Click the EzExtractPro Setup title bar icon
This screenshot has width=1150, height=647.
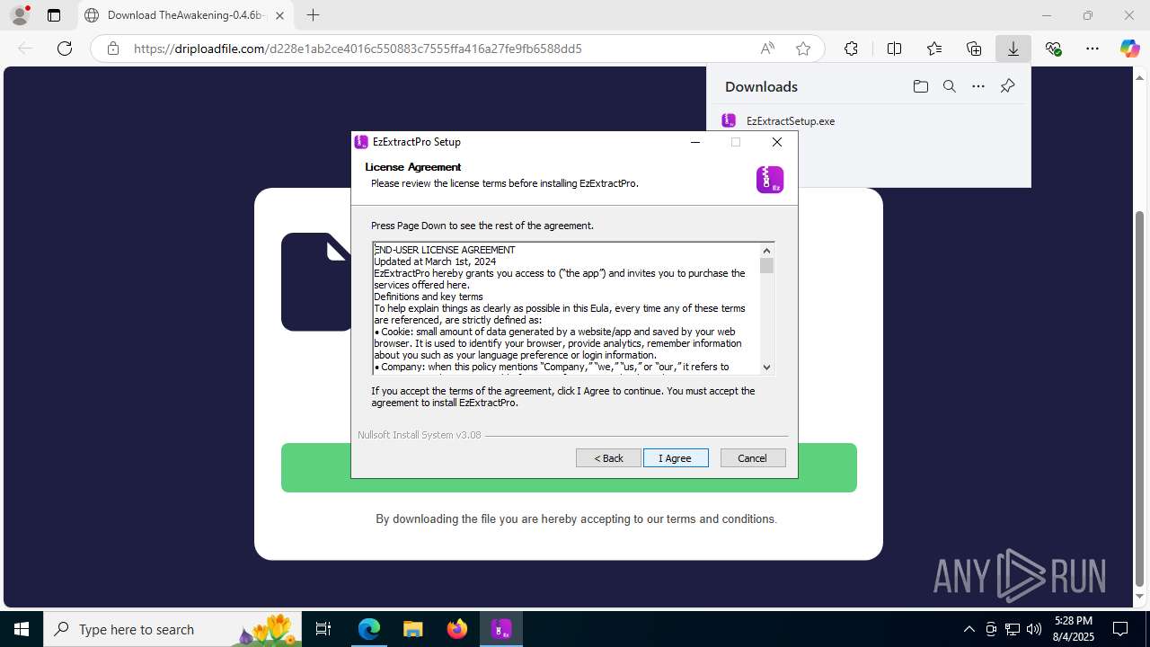click(x=361, y=142)
